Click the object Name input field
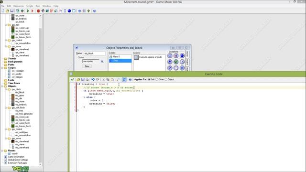This screenshot has height=172, width=306. pyautogui.click(x=95, y=53)
